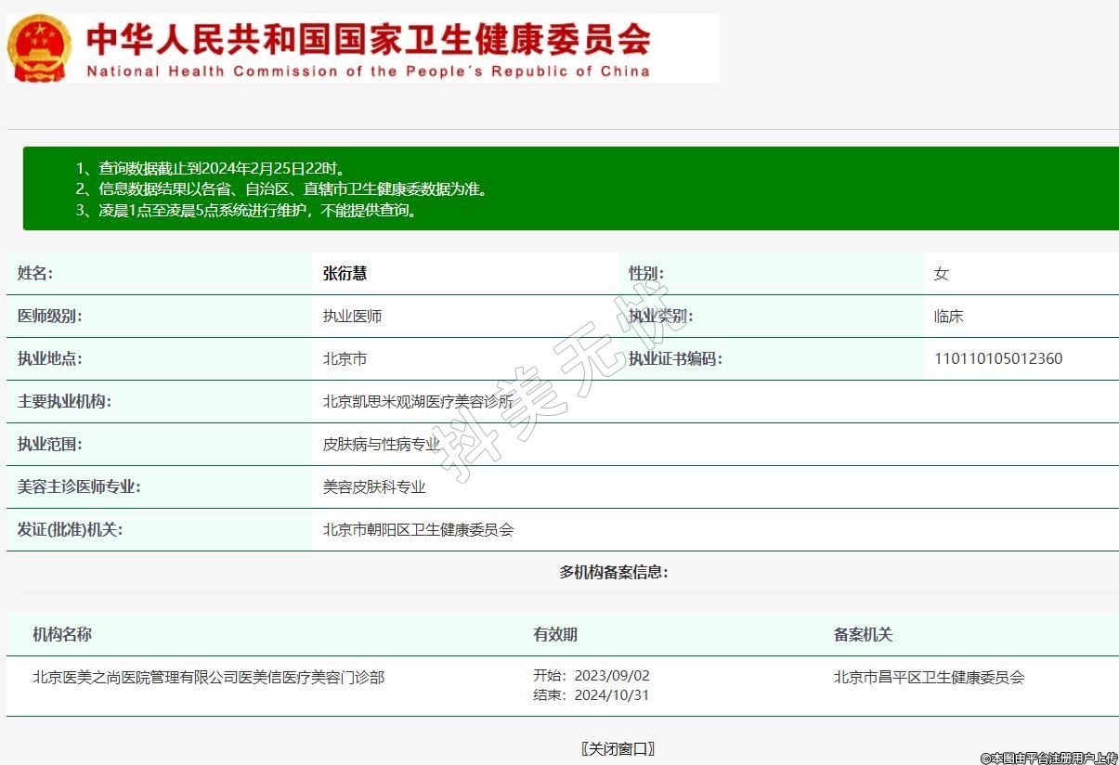Screen dimensions: 1119x765
Task: Click the certificate number 110110105012360
Action: point(998,359)
